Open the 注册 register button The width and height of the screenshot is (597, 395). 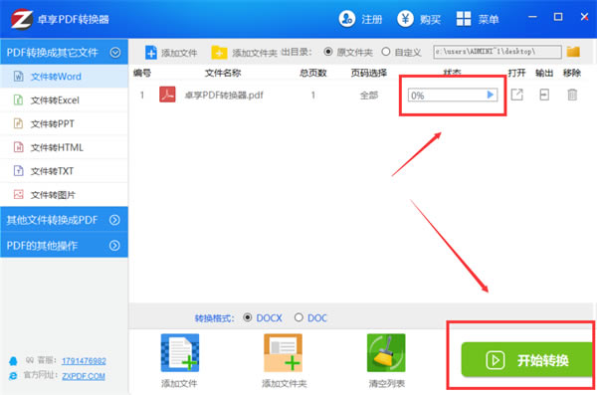[x=360, y=19]
